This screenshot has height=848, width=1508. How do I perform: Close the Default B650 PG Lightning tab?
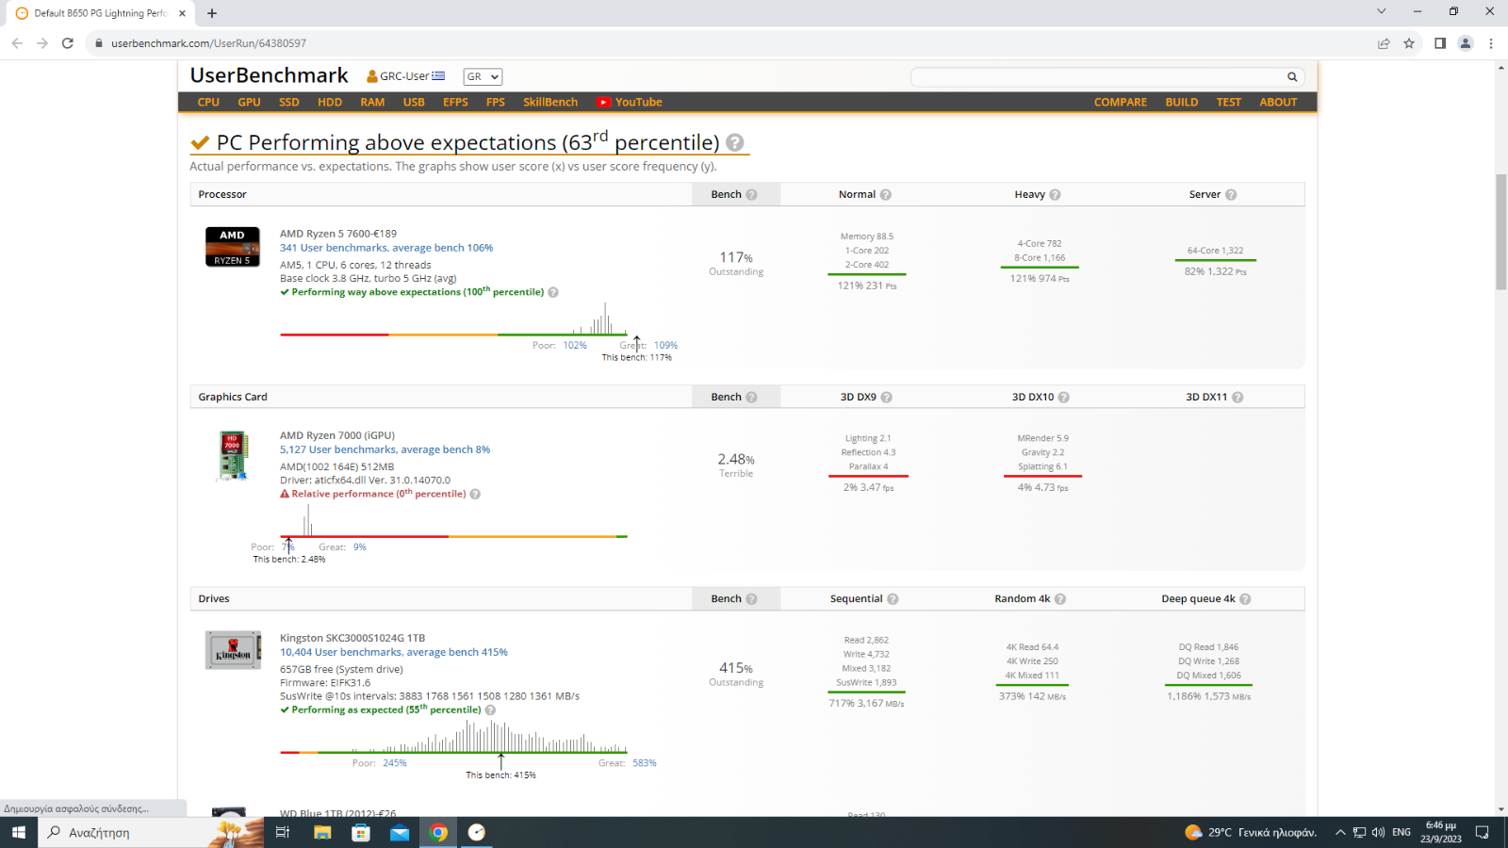click(x=182, y=13)
